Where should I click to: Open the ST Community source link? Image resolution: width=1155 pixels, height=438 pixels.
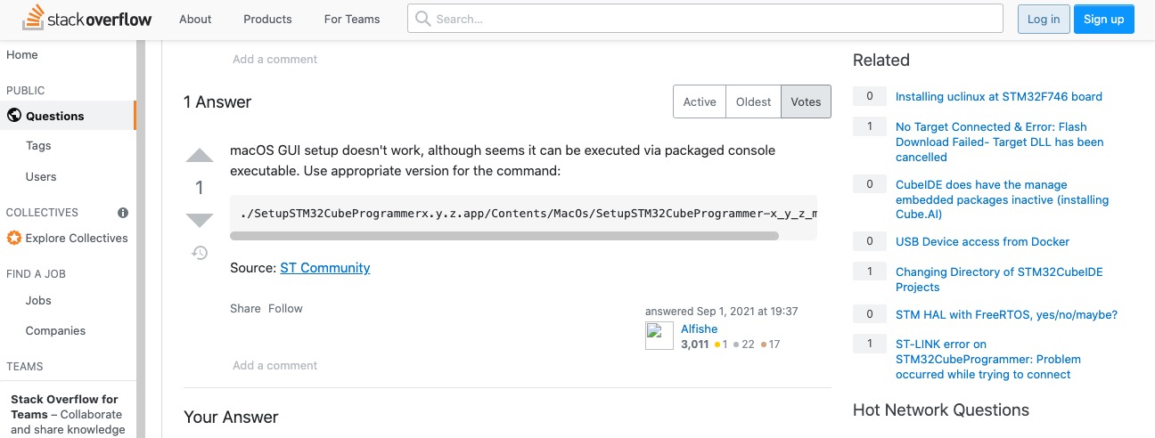coord(324,268)
